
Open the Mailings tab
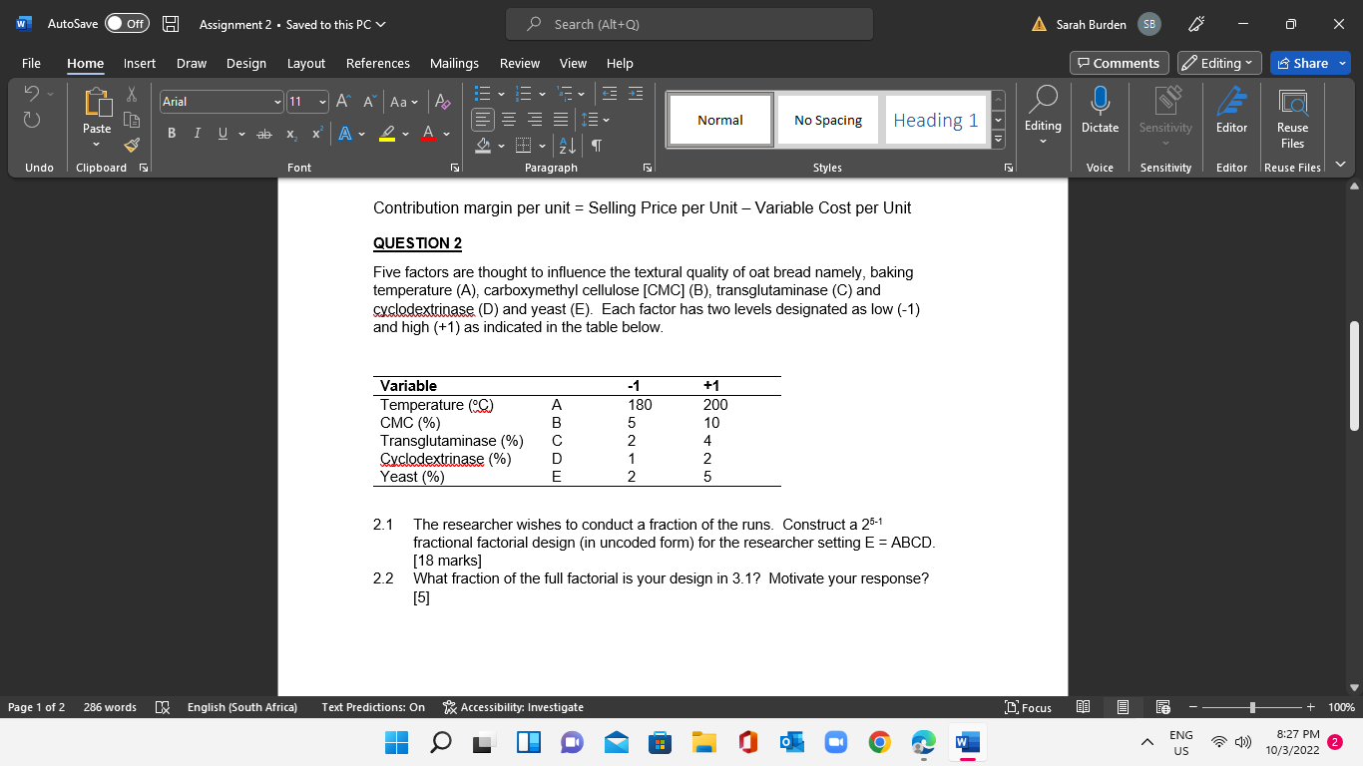coord(454,63)
